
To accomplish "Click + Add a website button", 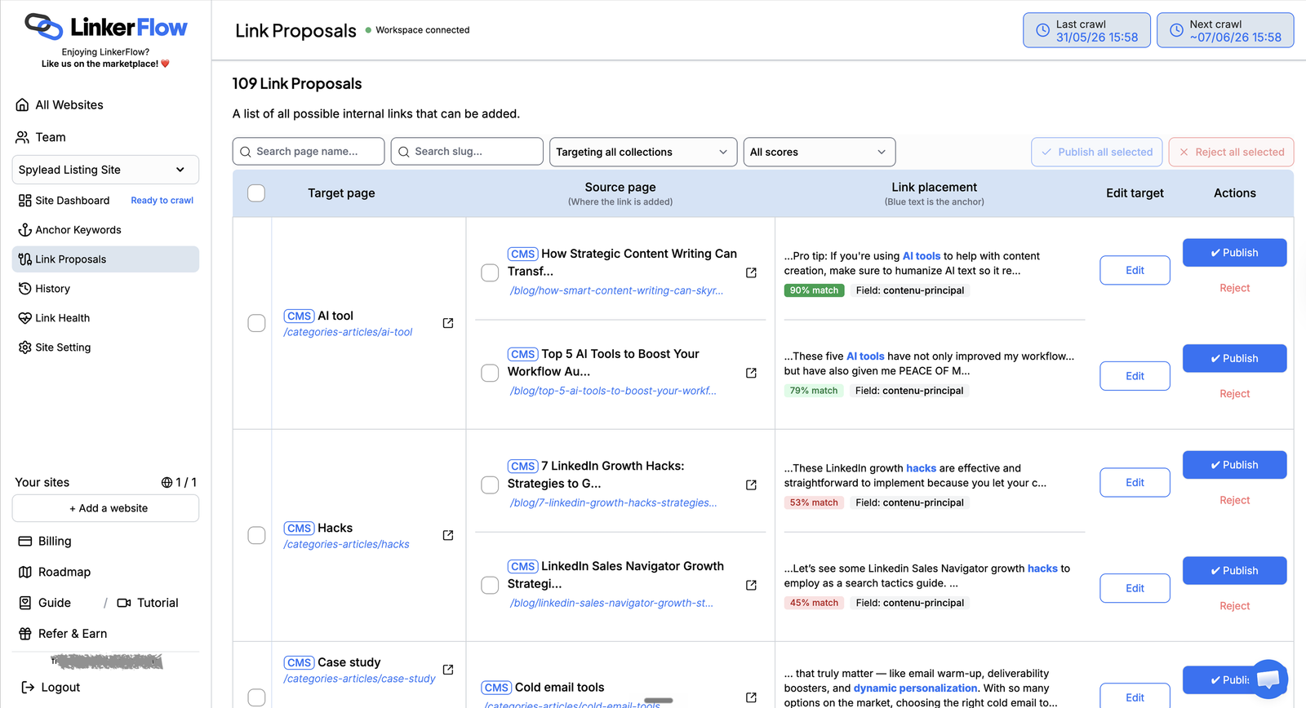I will pyautogui.click(x=105, y=508).
